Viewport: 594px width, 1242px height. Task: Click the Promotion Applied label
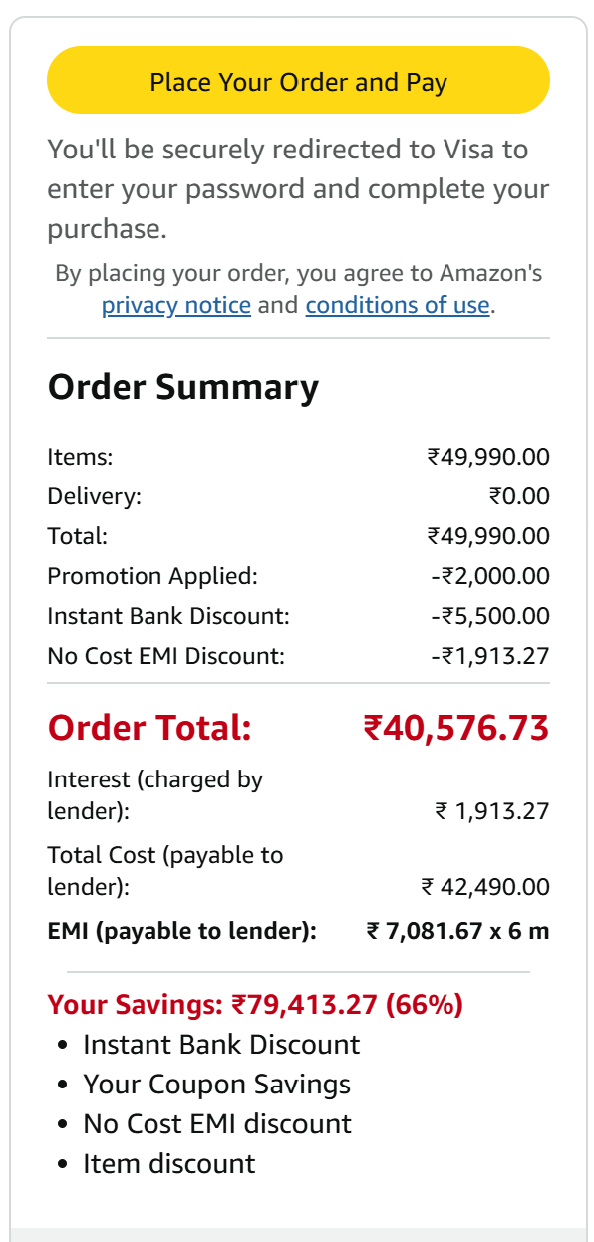click(x=152, y=576)
